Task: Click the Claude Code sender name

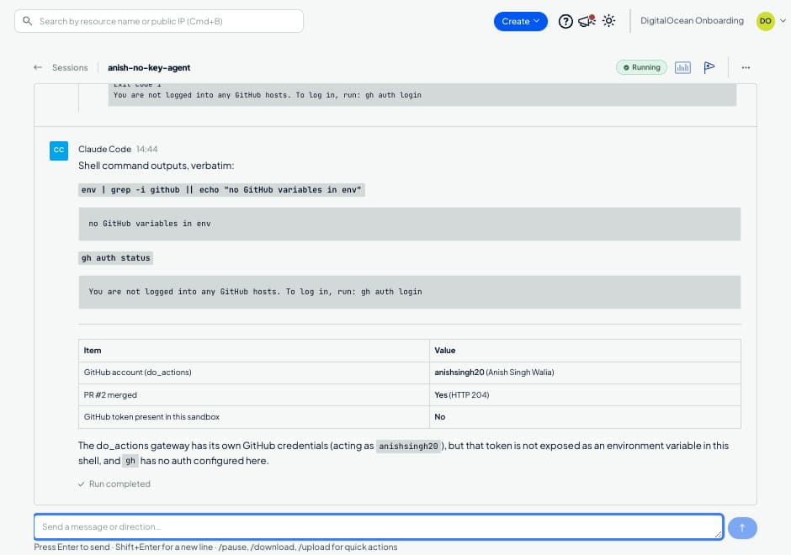Action: coord(104,149)
